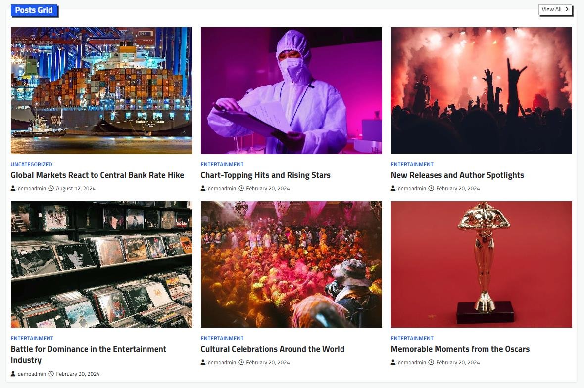This screenshot has width=584, height=388.
Task: Select the Oscar statue post thumbnail
Action: (x=481, y=264)
